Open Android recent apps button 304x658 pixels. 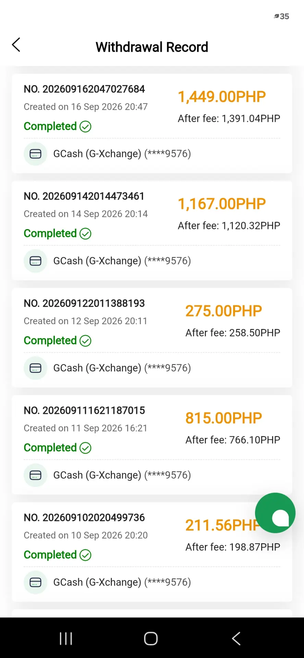click(x=66, y=638)
